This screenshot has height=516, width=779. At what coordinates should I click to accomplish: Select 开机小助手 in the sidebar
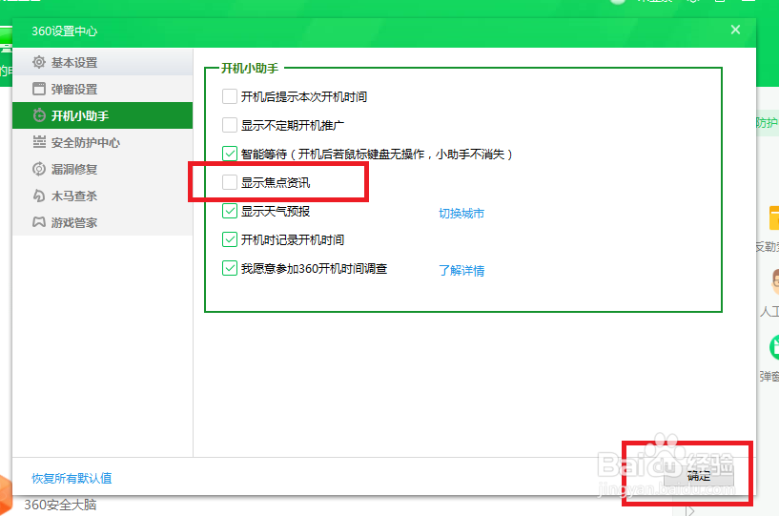click(x=102, y=115)
